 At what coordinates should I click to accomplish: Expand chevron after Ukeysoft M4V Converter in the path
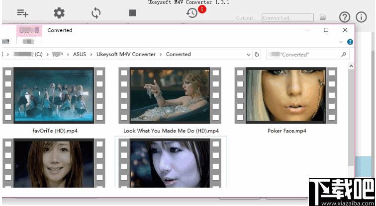[x=161, y=55]
